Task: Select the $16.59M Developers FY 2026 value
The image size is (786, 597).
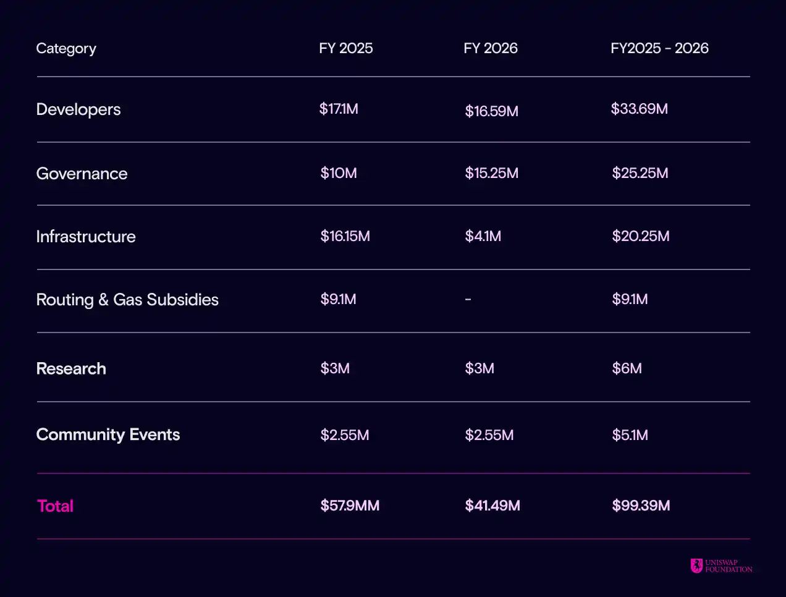Action: 491,111
